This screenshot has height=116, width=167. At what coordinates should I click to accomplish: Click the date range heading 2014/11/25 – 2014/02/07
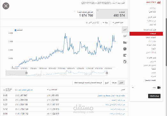(103, 3)
